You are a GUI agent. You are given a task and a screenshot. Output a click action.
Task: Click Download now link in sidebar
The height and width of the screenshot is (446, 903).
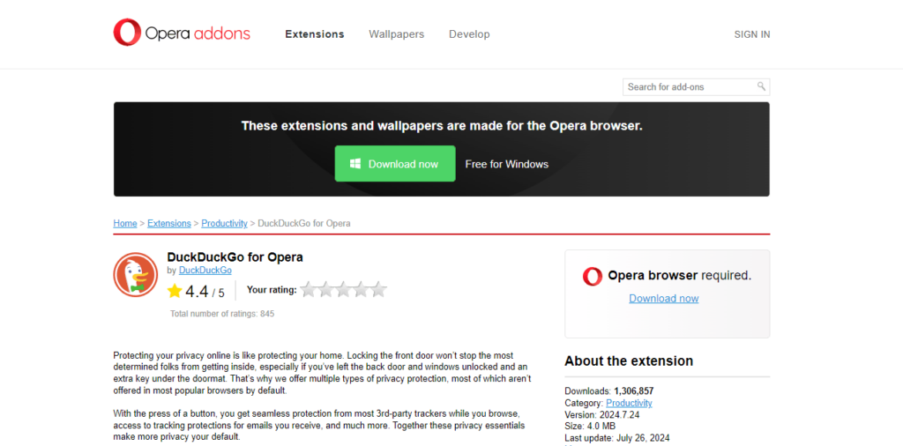point(663,299)
